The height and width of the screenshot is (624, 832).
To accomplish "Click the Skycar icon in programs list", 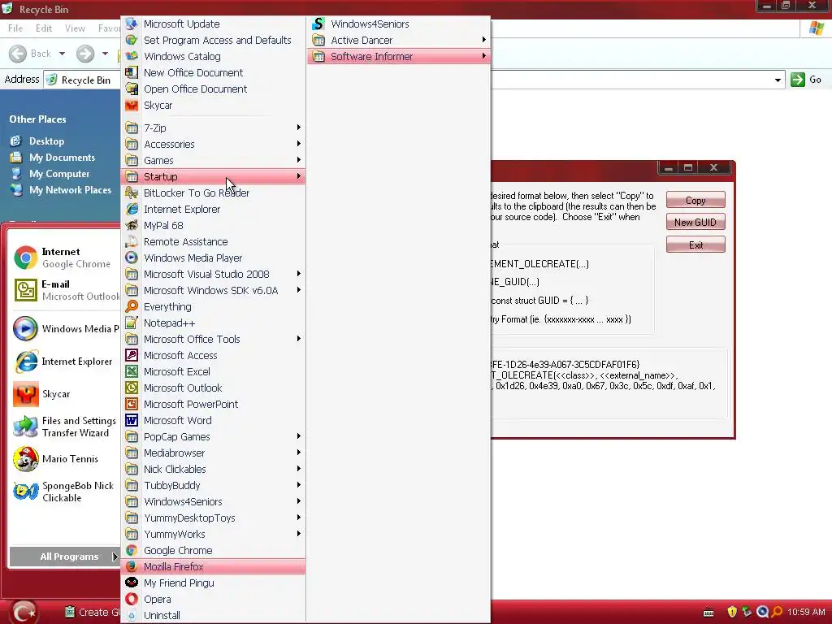I will tap(132, 105).
